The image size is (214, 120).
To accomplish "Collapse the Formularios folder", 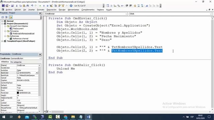I will (5, 31).
